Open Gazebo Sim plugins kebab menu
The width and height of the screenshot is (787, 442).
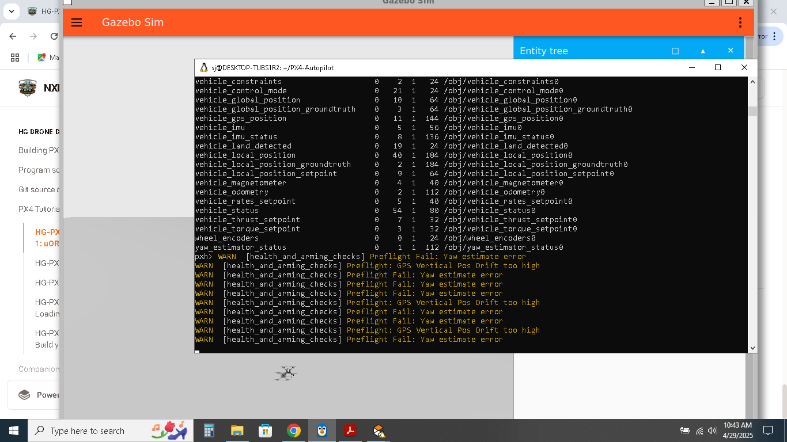[x=740, y=22]
